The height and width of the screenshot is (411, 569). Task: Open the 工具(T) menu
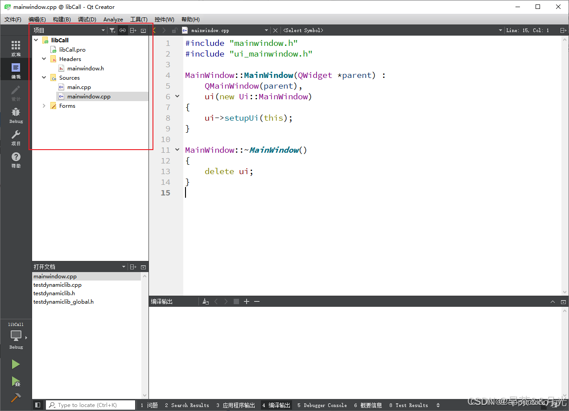pyautogui.click(x=139, y=20)
